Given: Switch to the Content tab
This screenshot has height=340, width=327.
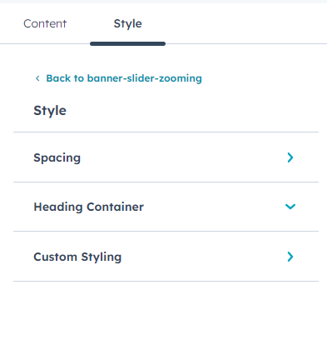Looking at the screenshot, I should click(x=45, y=23).
